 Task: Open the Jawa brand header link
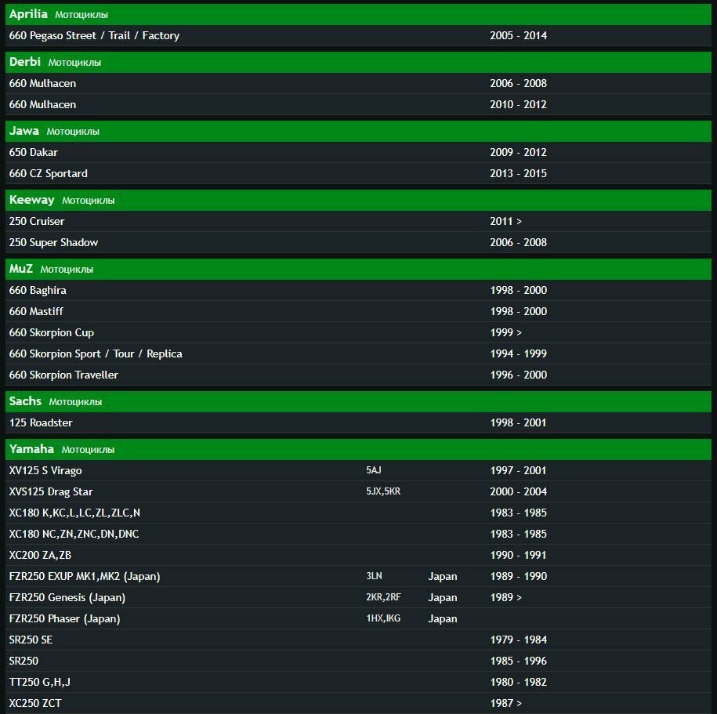pyautogui.click(x=24, y=131)
